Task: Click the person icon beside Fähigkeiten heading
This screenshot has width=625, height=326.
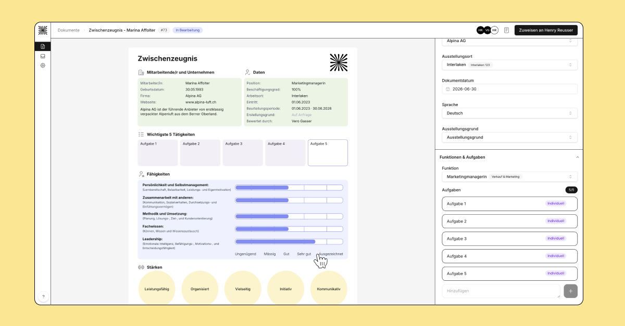Action: coord(141,174)
